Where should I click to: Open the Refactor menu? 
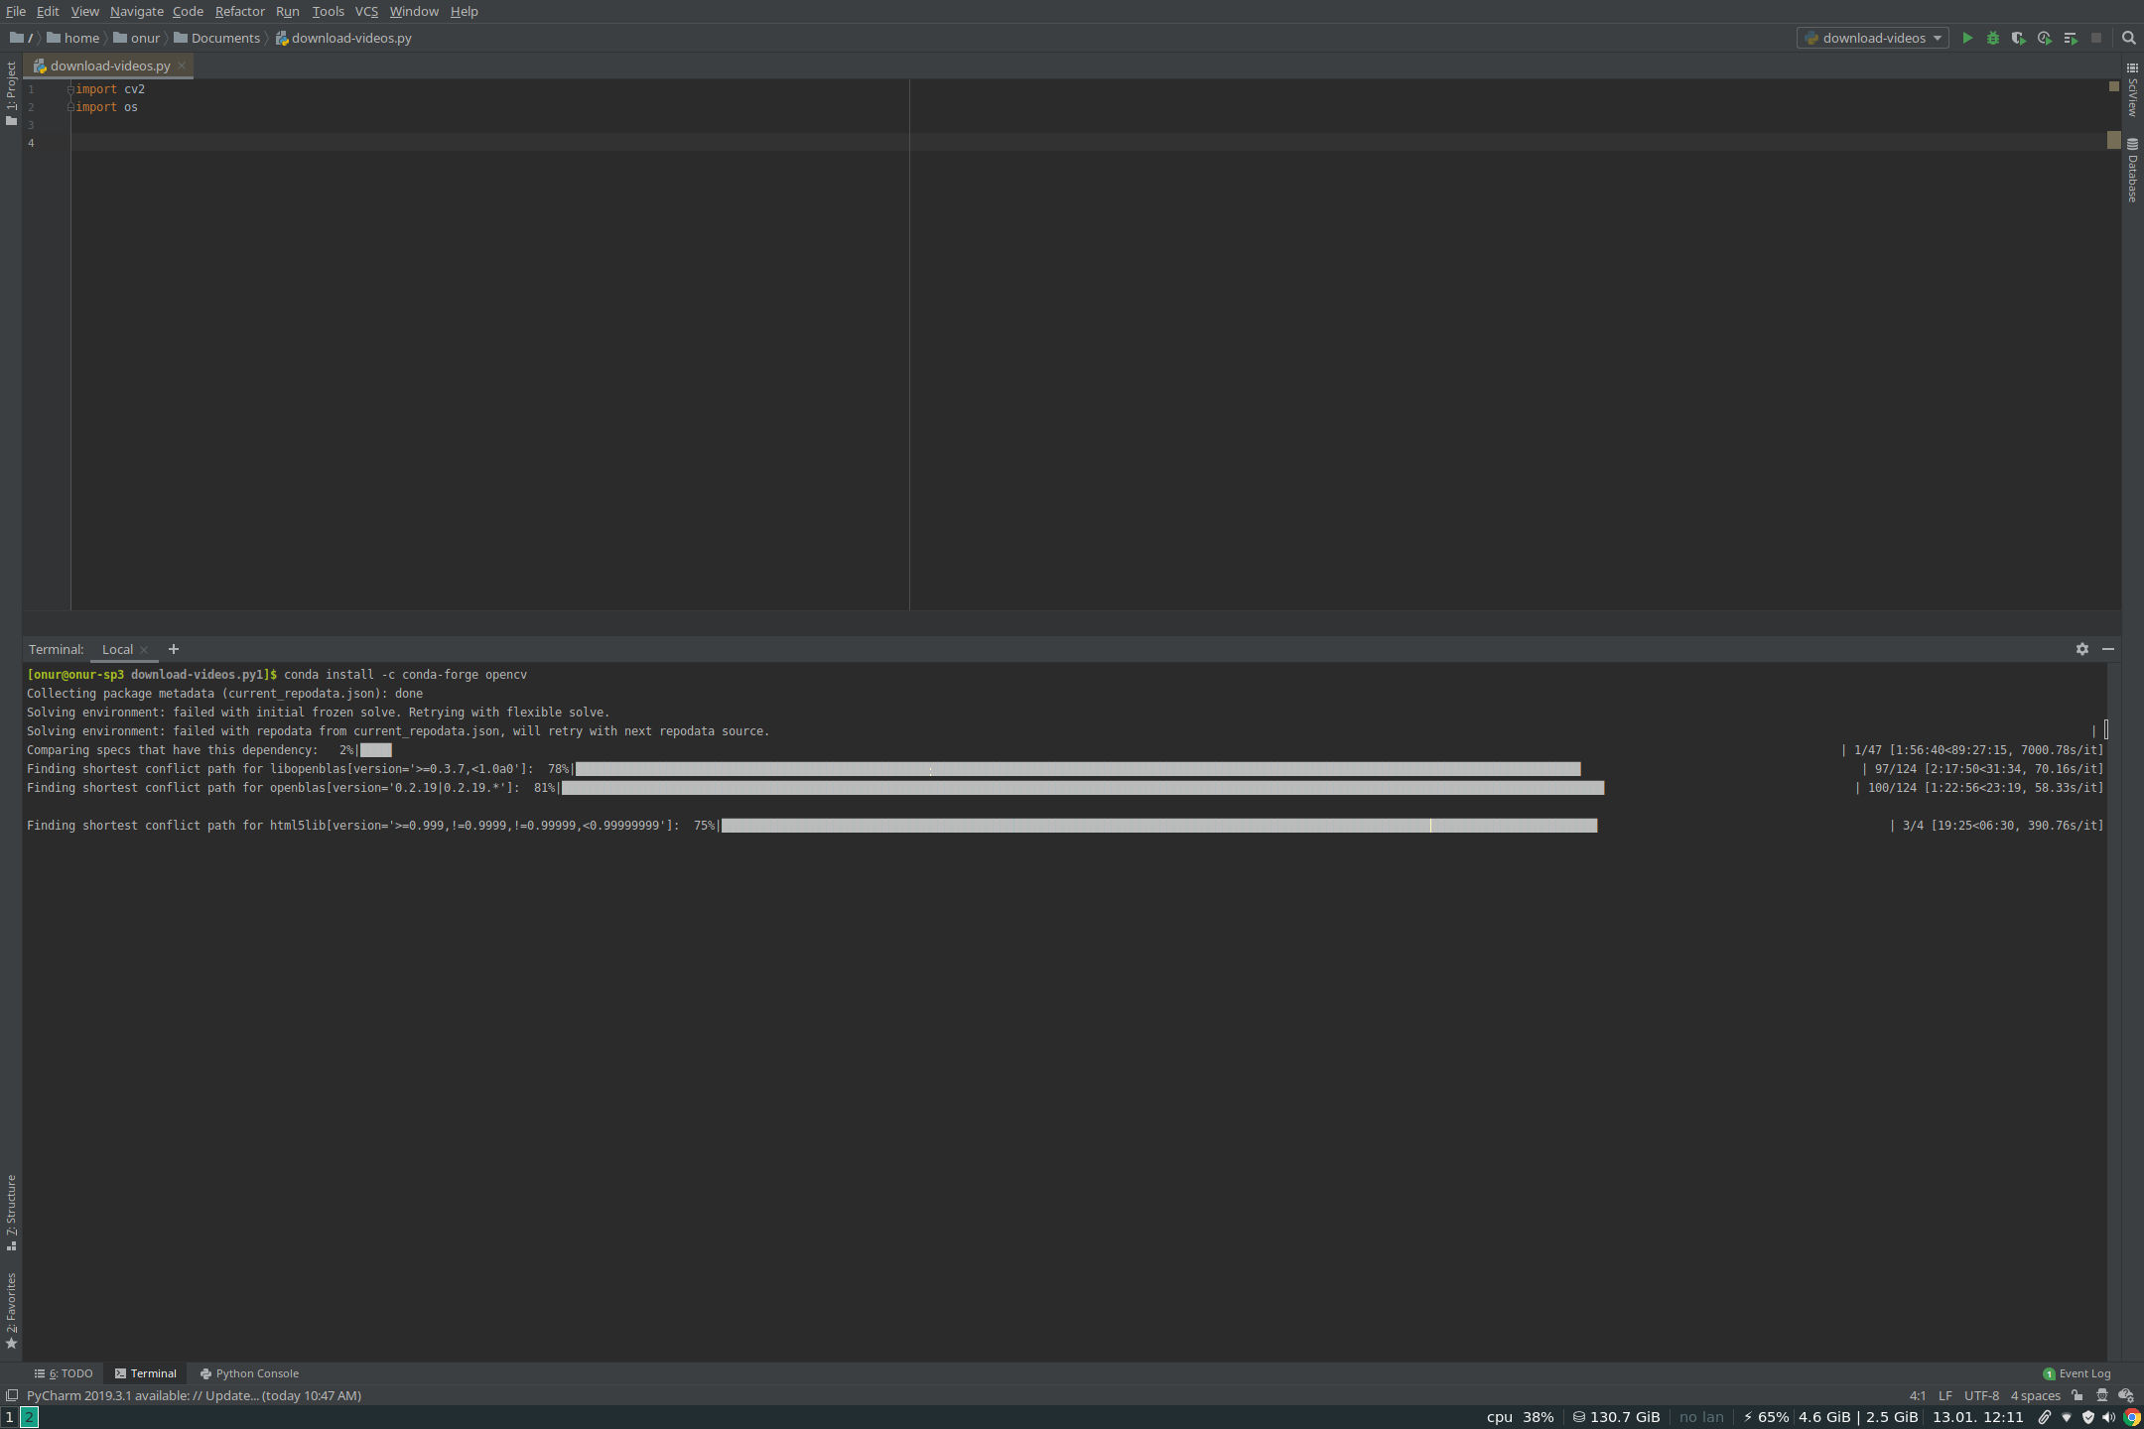pyautogui.click(x=239, y=11)
